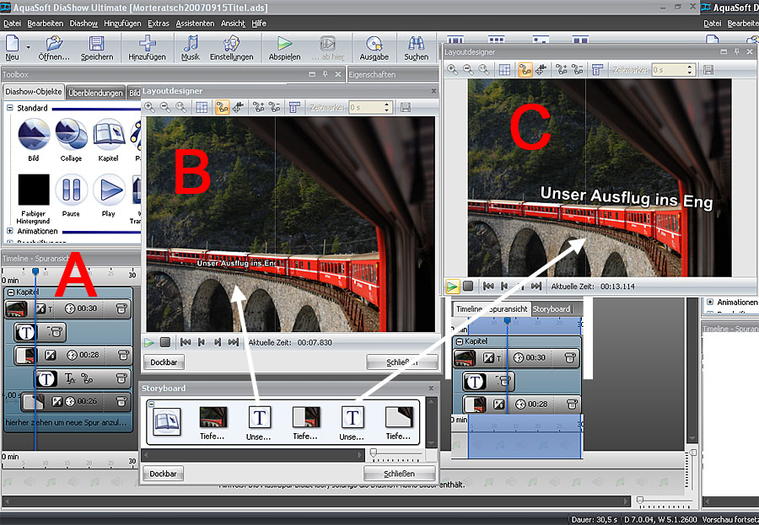Screen dimensions: 759x525
Task: Collapse the Kapitel track in timeline A
Action: pos(10,292)
